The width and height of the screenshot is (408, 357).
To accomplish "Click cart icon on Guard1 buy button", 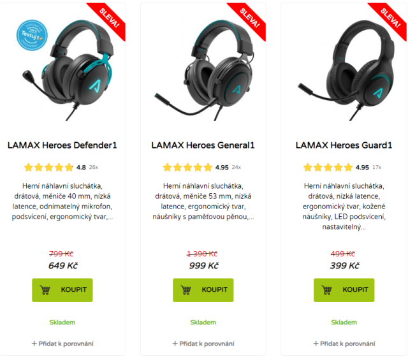I will [326, 290].
